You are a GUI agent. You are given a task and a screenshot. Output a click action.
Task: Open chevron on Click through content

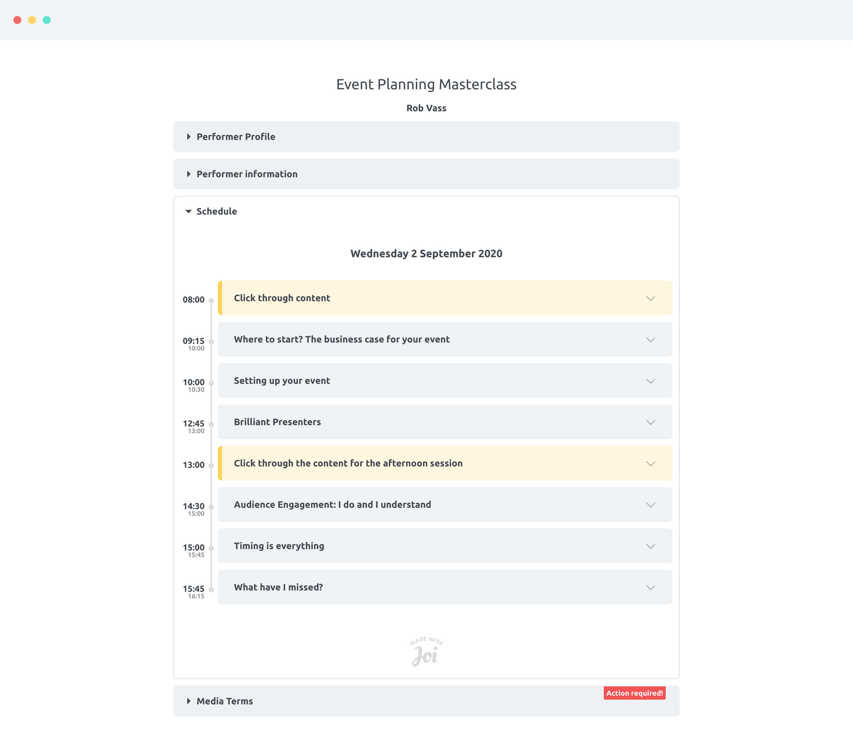tap(650, 299)
